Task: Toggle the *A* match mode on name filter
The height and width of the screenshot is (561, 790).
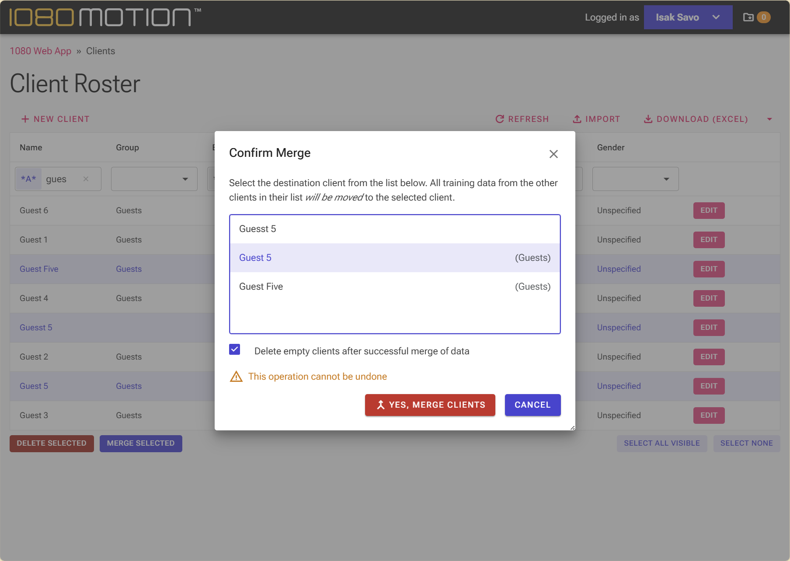Action: click(28, 179)
